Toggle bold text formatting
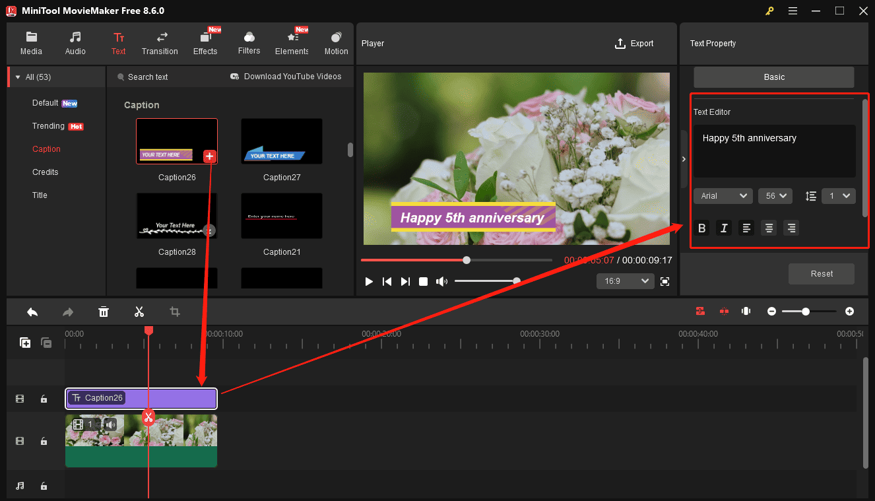The height and width of the screenshot is (501, 875). 702,228
